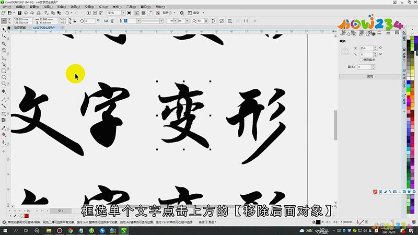The height and width of the screenshot is (235, 418).
Task: Click the Mirror vertically icon
Action: 112,21
